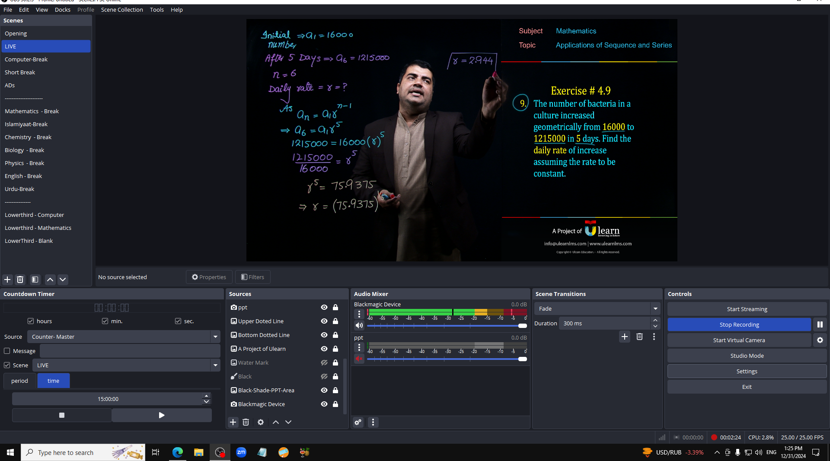Configure virtual camera gear icon
Image resolution: width=830 pixels, height=461 pixels.
pos(820,340)
